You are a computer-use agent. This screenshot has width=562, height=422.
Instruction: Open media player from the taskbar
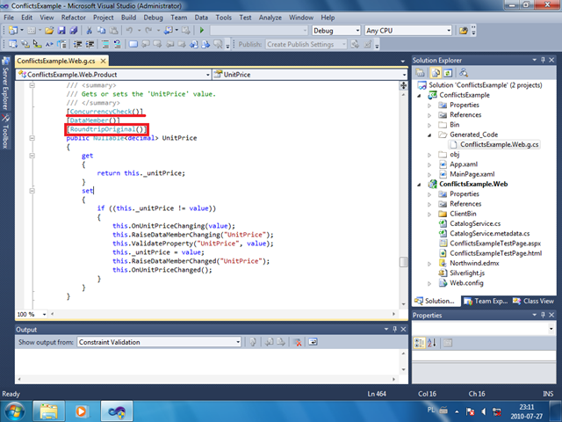pyautogui.click(x=82, y=411)
